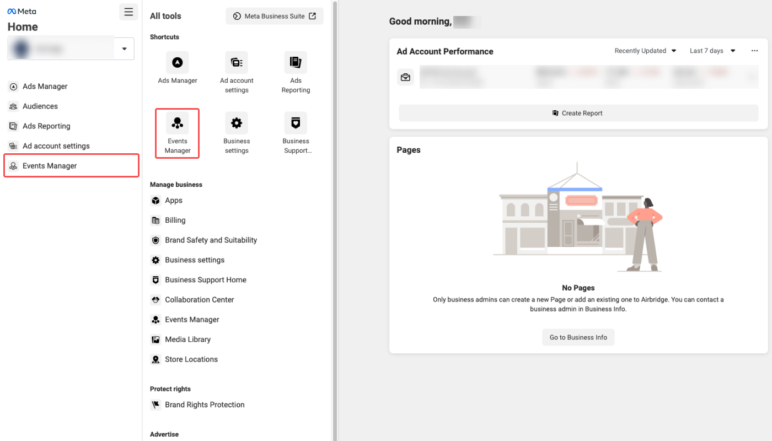The height and width of the screenshot is (441, 772).
Task: Open Ads Manager from the left sidebar
Action: click(x=45, y=87)
